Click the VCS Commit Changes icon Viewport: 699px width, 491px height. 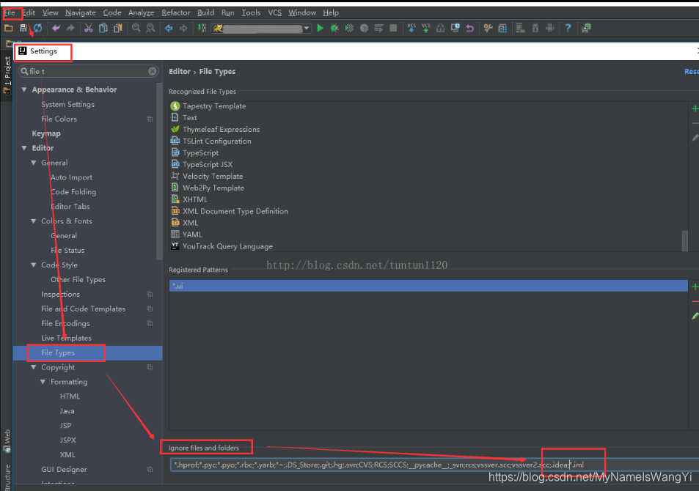pyautogui.click(x=425, y=28)
